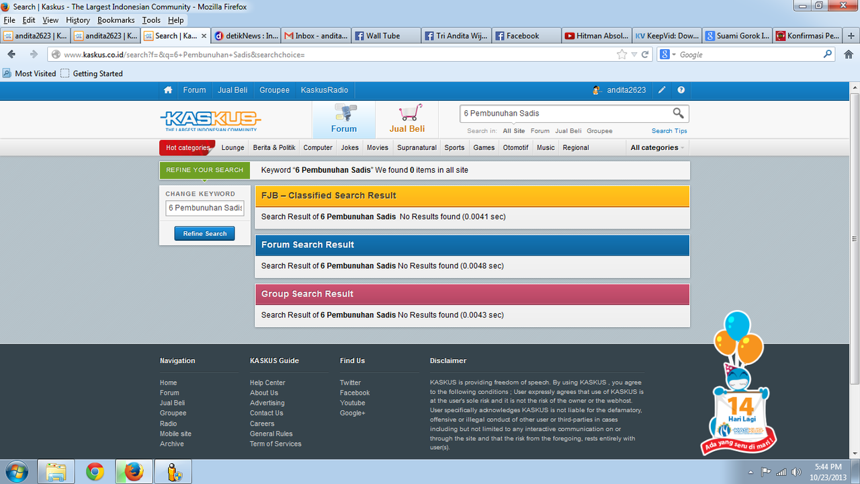This screenshot has width=860, height=484.
Task: Open the Bookmarks menu
Action: [116, 20]
